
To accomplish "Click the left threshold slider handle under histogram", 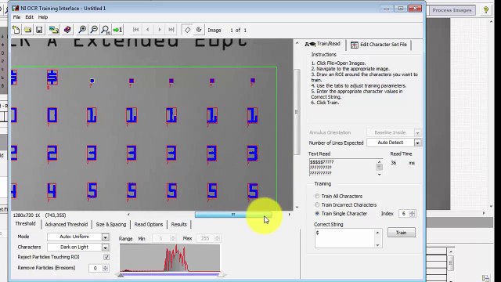I will click(121, 275).
